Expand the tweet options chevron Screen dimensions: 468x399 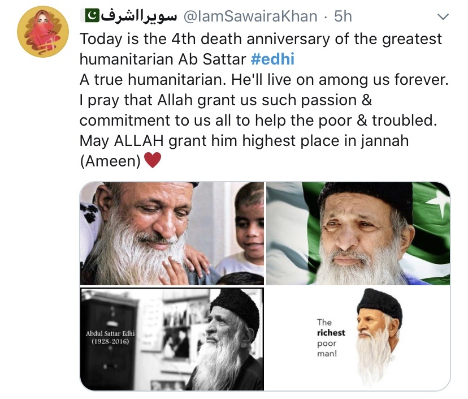443,16
